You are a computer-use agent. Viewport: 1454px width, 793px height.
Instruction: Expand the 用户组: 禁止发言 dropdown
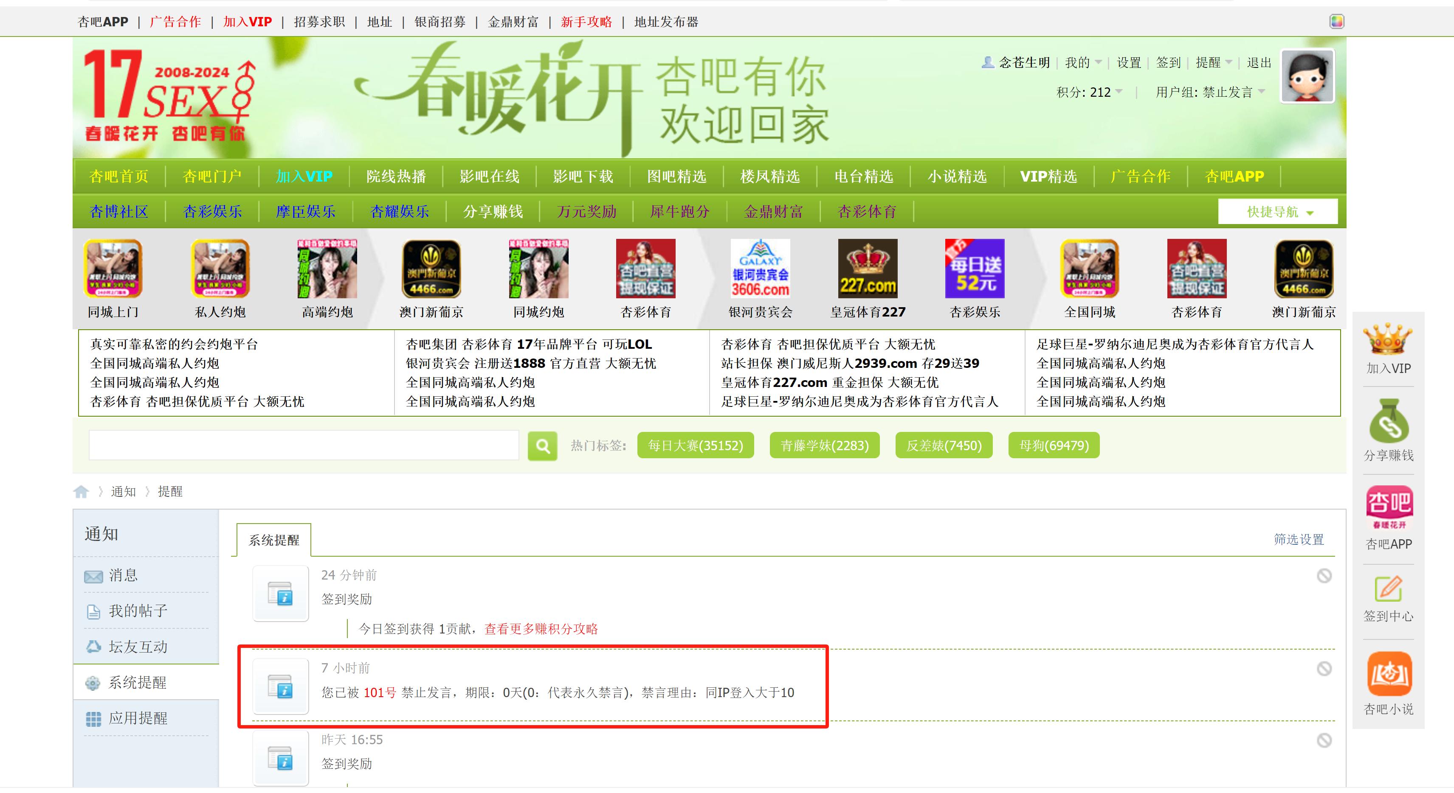pyautogui.click(x=1210, y=92)
